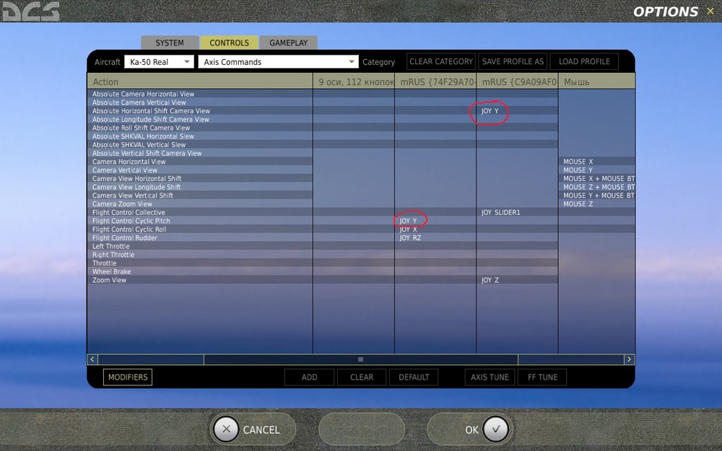Select Left Throttle action
This screenshot has width=722, height=451.
200,246
